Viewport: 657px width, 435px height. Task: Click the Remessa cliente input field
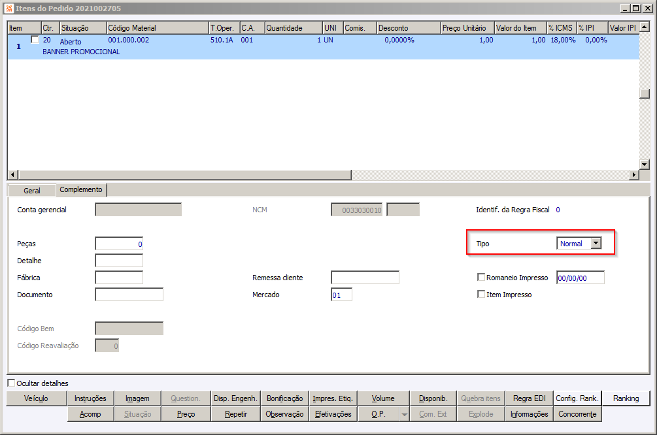click(x=365, y=278)
